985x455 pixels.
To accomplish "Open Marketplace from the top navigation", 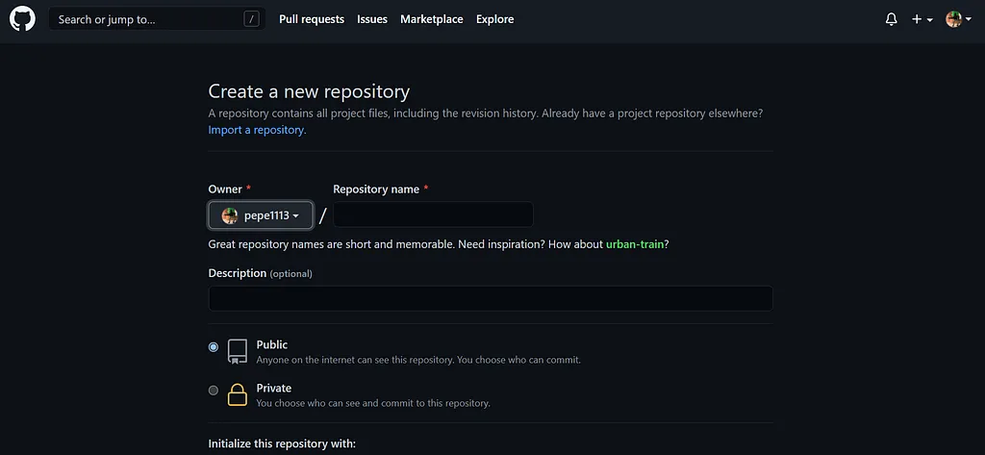I will pos(432,19).
